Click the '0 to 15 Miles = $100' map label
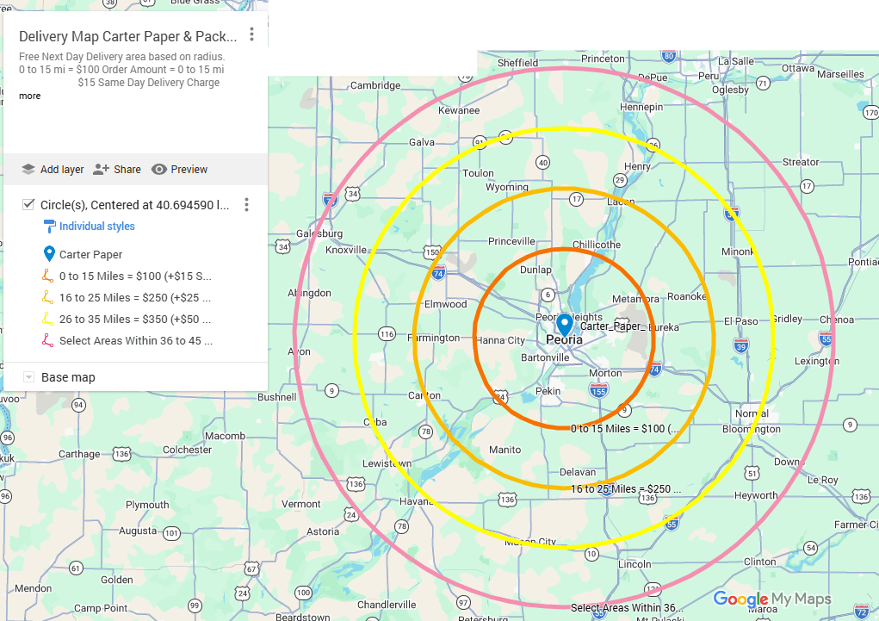Screen dimensions: 879x621 pos(624,429)
